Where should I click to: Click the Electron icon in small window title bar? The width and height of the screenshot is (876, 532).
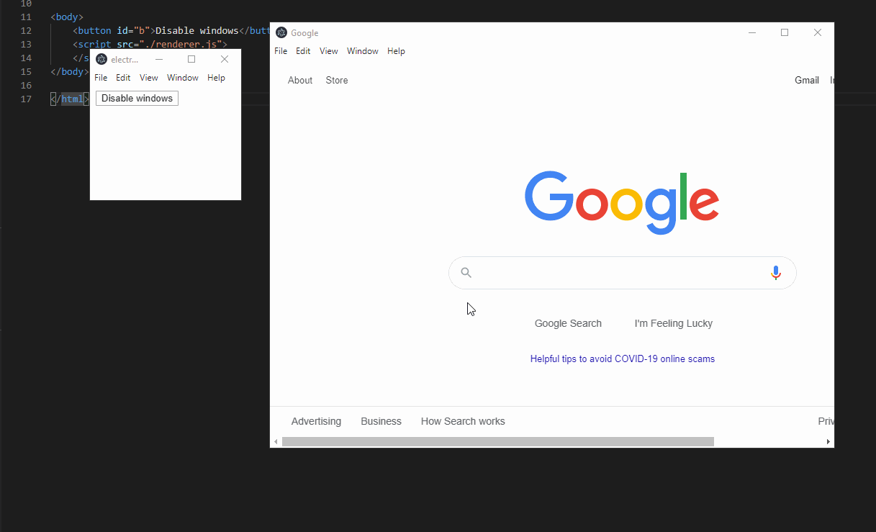[x=101, y=59]
